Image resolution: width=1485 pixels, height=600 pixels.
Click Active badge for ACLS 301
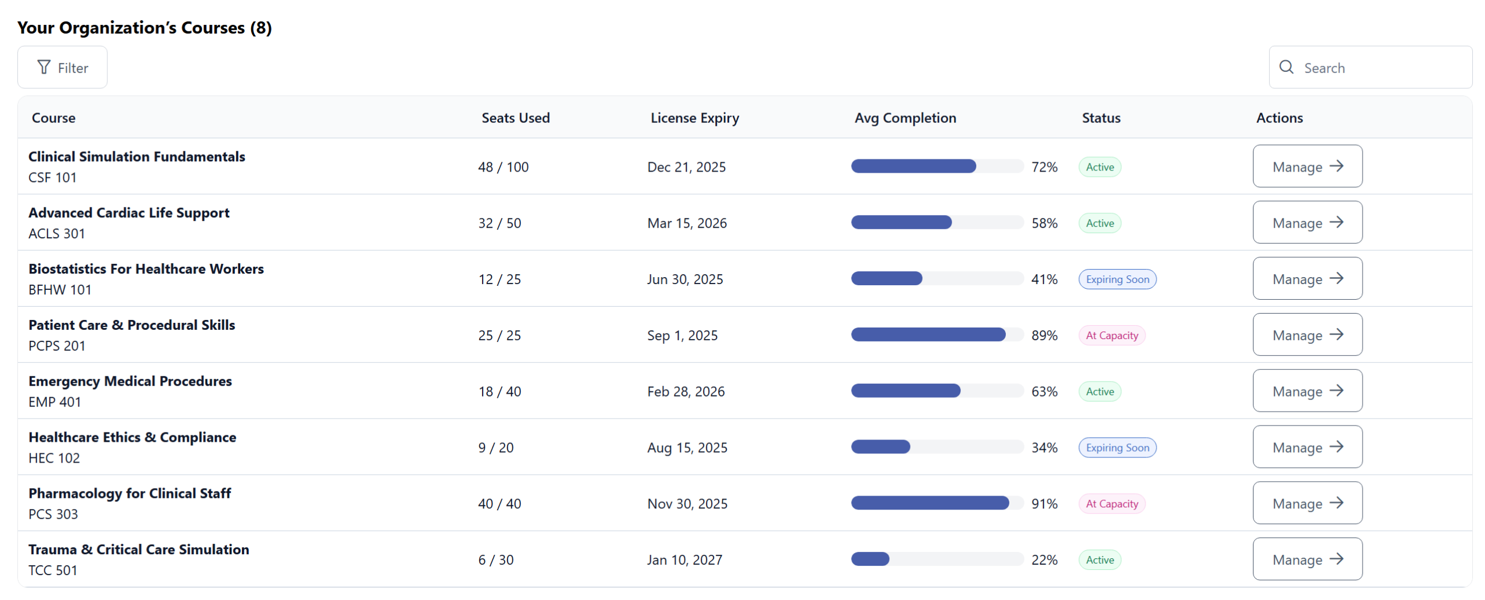tap(1100, 223)
